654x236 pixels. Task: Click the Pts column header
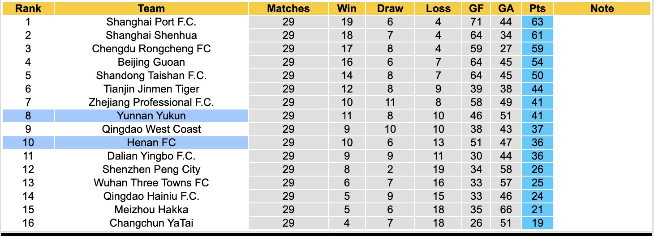pyautogui.click(x=537, y=8)
